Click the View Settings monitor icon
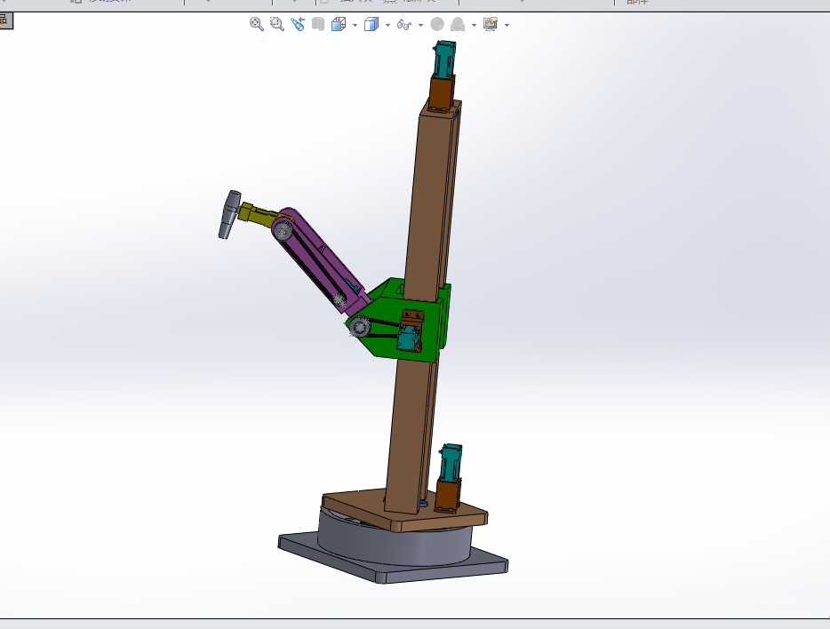Screen dimensions: 830x629 pos(491,25)
